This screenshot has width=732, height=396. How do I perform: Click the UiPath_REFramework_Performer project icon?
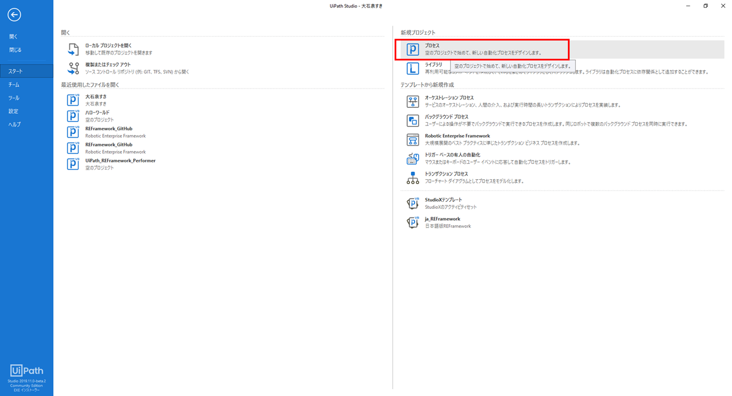73,164
